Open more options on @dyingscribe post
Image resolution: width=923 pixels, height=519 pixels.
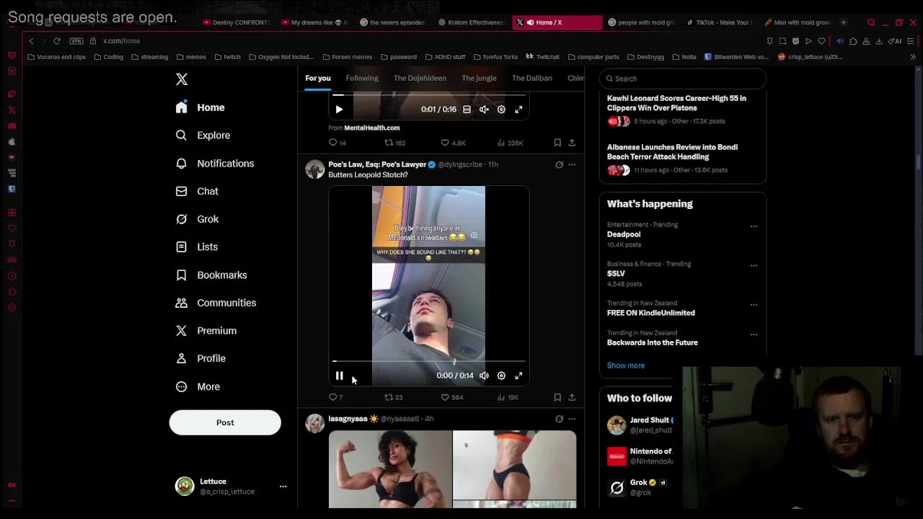pos(572,164)
